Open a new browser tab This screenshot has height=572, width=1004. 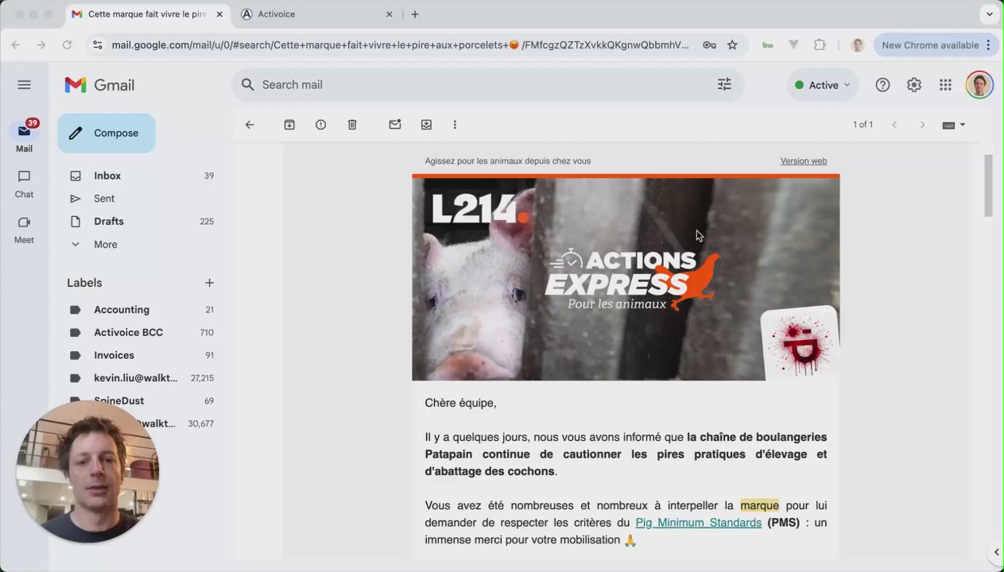tap(415, 14)
